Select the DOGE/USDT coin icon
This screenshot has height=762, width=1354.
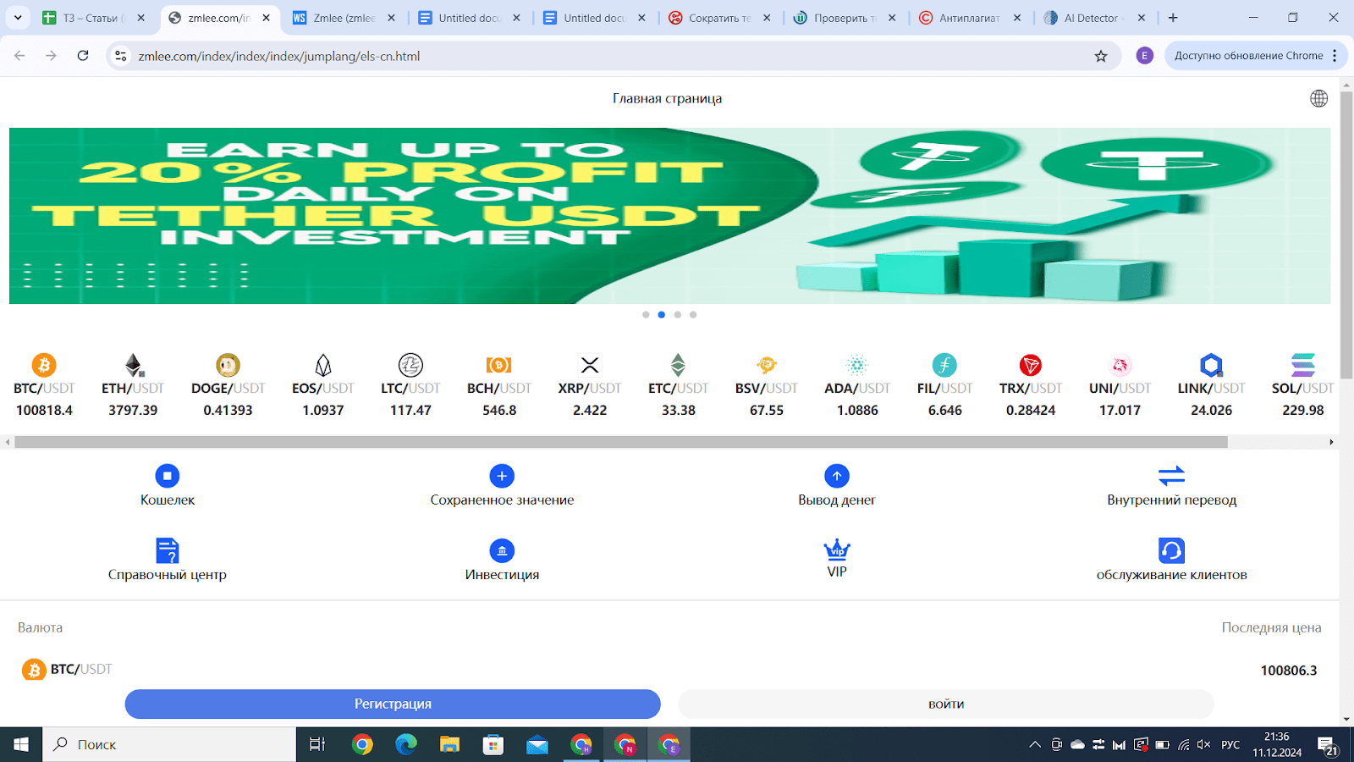(228, 365)
